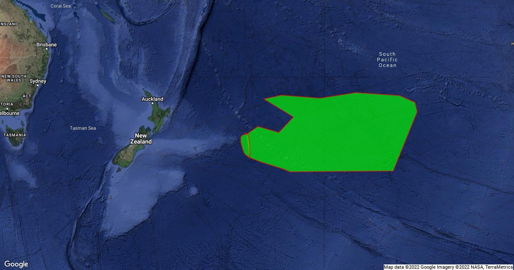Click the Tasmania label
Viewport: 514px width, 270px height.
click(x=15, y=135)
